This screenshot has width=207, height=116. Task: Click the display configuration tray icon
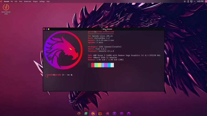pos(191,2)
